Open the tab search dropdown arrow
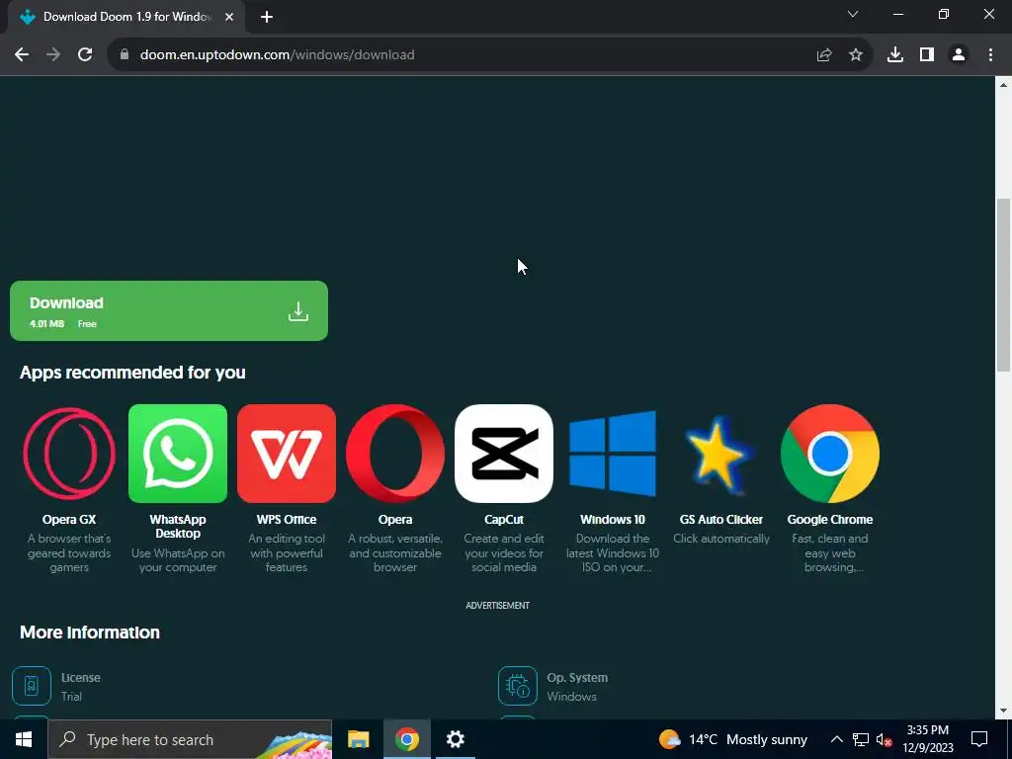1012x759 pixels. pos(853,14)
